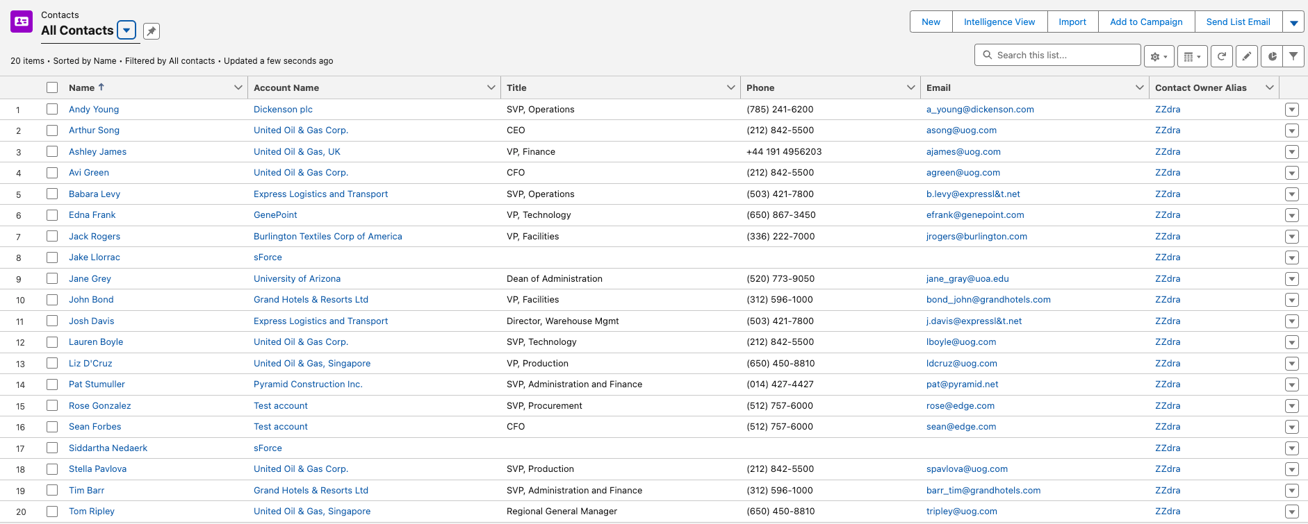Open the All Contacts list view dropdown
Viewport: 1308px width, 524px height.
coord(126,31)
